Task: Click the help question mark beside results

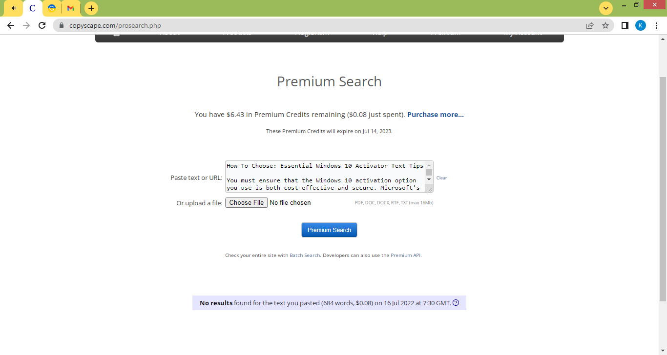Action: click(x=456, y=303)
